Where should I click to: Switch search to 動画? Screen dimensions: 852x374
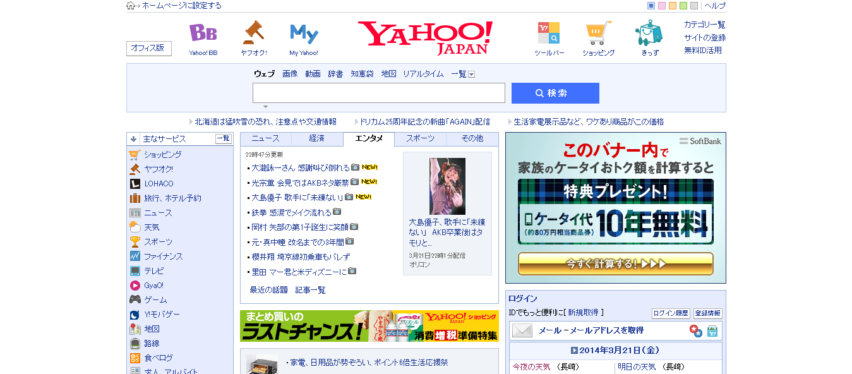pos(313,74)
